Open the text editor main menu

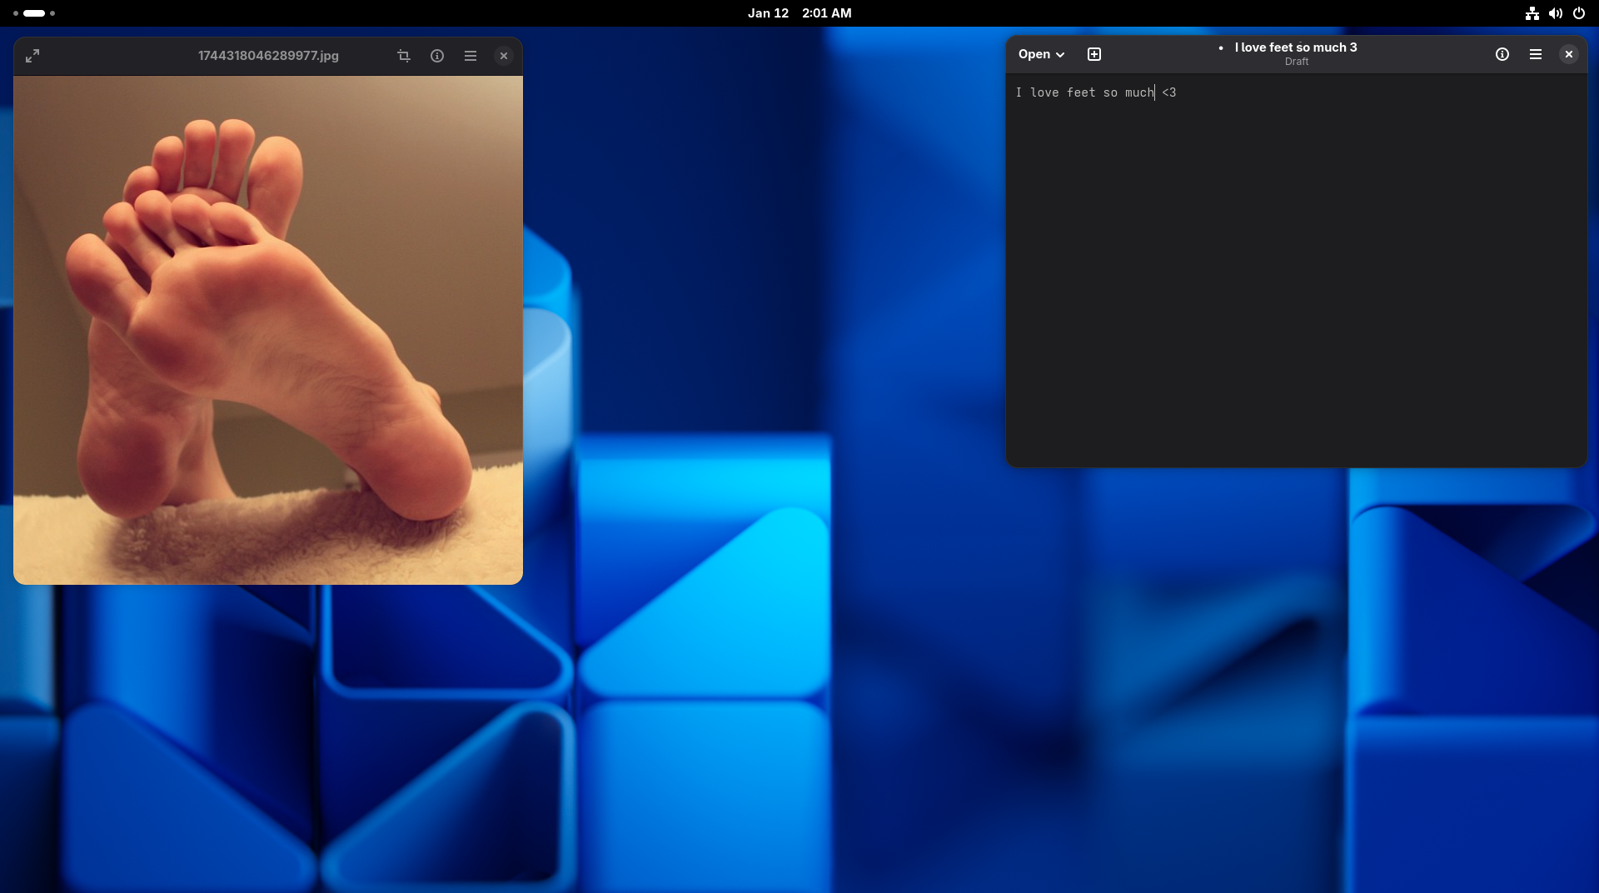[1536, 54]
